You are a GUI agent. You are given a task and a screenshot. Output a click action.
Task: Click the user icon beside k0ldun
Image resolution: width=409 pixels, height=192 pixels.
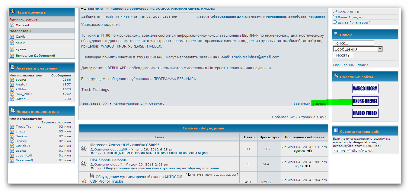coord(12,89)
